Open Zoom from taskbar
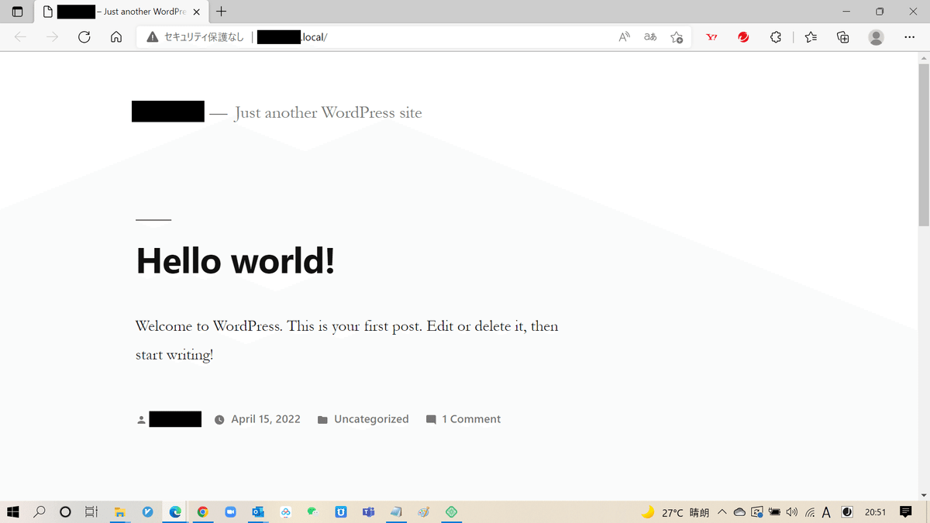The width and height of the screenshot is (930, 523). (230, 512)
